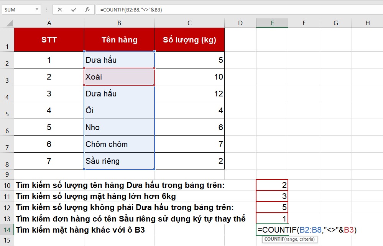Select column B header
The image size is (383, 246).
coord(119,23)
